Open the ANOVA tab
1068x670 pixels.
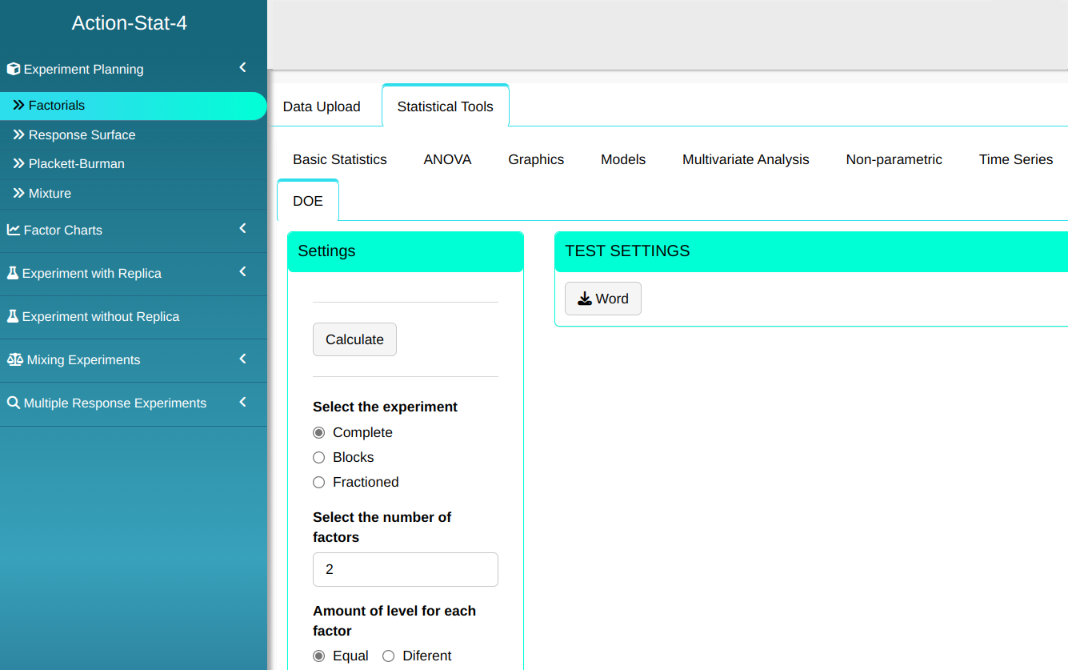(447, 160)
